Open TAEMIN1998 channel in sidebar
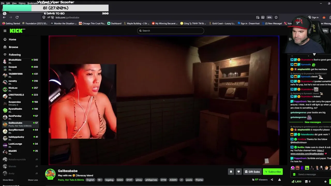The height and width of the screenshot is (186, 331). (x=20, y=75)
